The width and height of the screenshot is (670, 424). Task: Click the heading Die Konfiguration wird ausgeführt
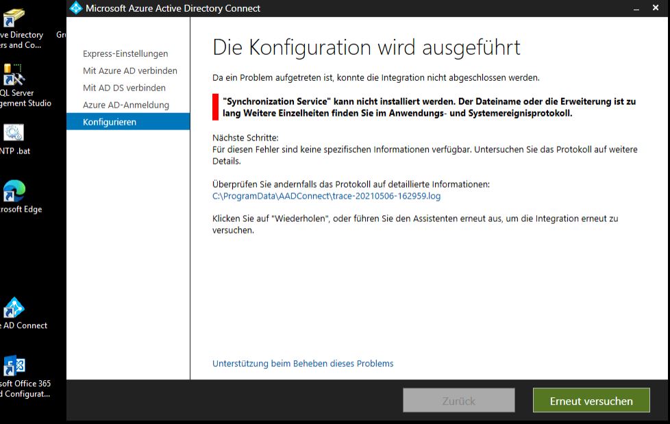[367, 47]
